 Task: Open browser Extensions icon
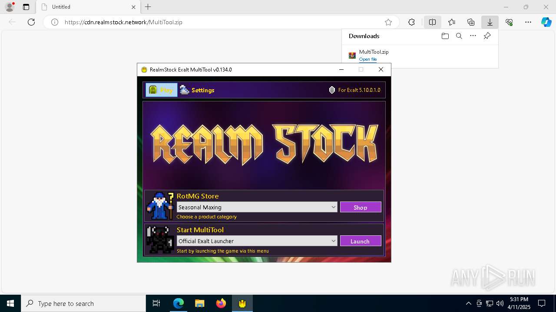[x=411, y=22]
